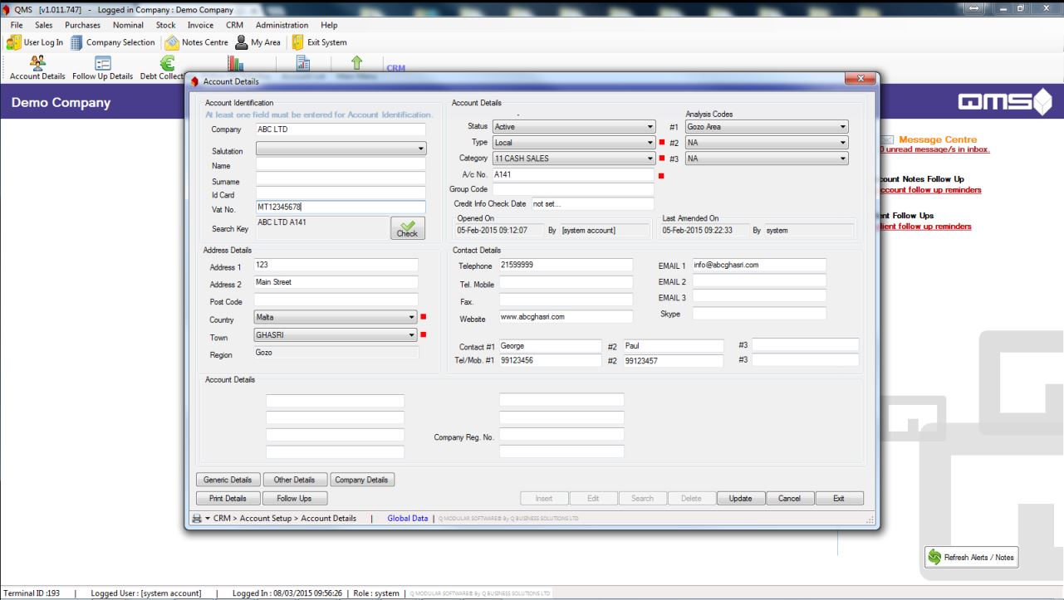Screen dimensions: 1064x600
Task: Click the Company name field ABC LTD
Action: 341,129
